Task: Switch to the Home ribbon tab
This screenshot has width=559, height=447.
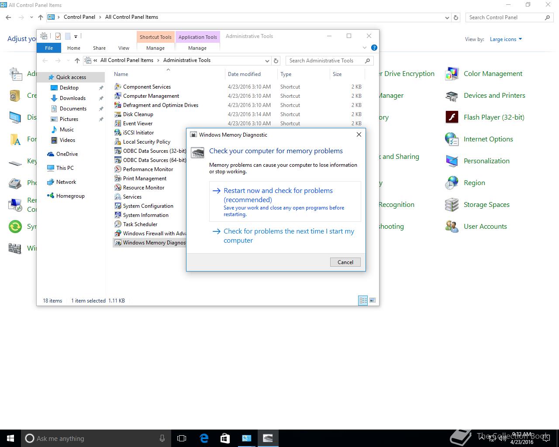Action: tap(74, 48)
